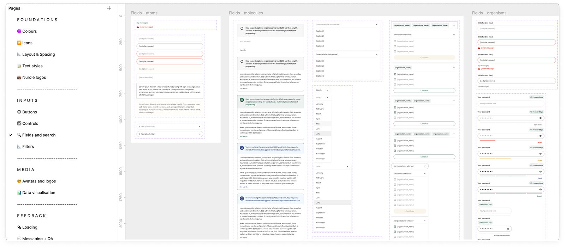Click the 'Minimum 8 characters' hint text
Image resolution: width=565 pixels, height=248 pixels.
coord(502,235)
